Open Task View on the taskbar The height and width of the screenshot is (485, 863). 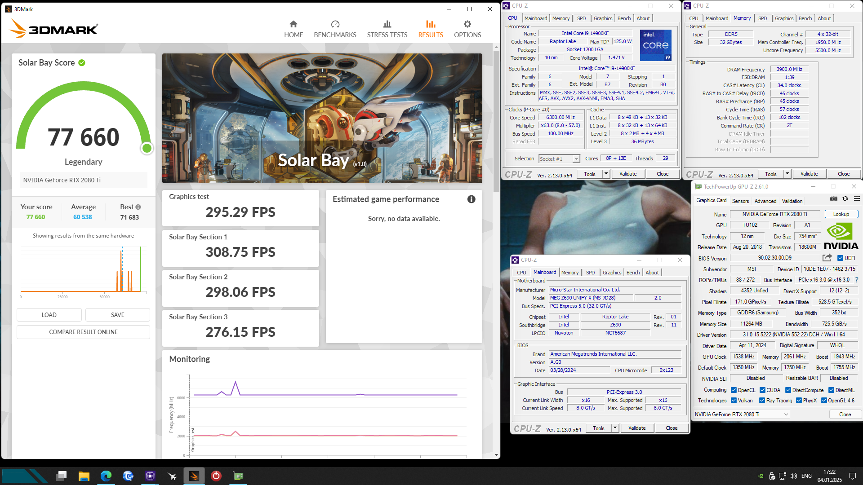[x=62, y=476]
